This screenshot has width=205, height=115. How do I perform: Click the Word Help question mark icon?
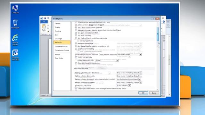pos(164,22)
